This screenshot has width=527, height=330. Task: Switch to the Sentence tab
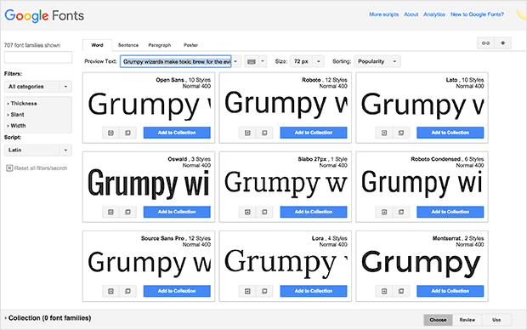(128, 45)
